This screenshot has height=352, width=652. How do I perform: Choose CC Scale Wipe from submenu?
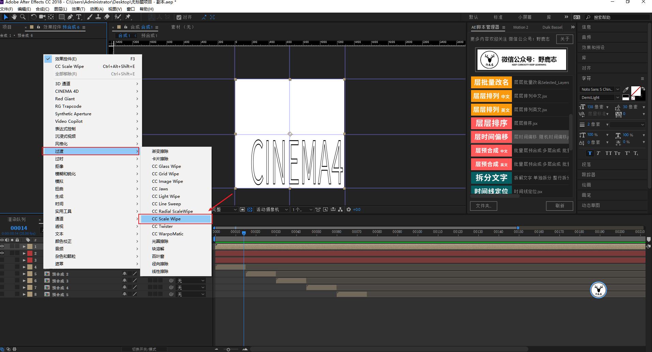pyautogui.click(x=176, y=219)
